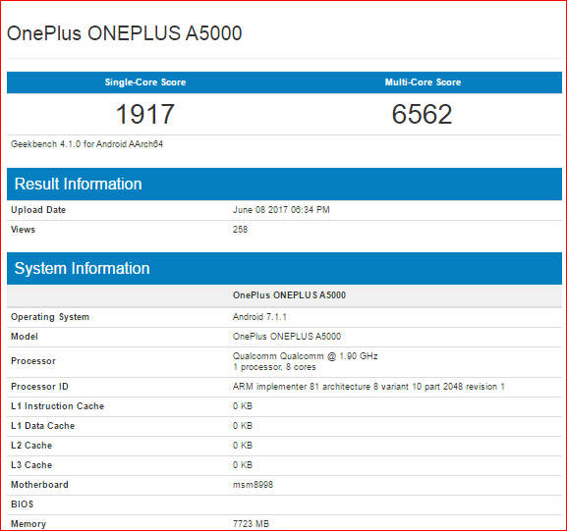Click the Views label
Image resolution: width=567 pixels, height=531 pixels.
tap(23, 230)
